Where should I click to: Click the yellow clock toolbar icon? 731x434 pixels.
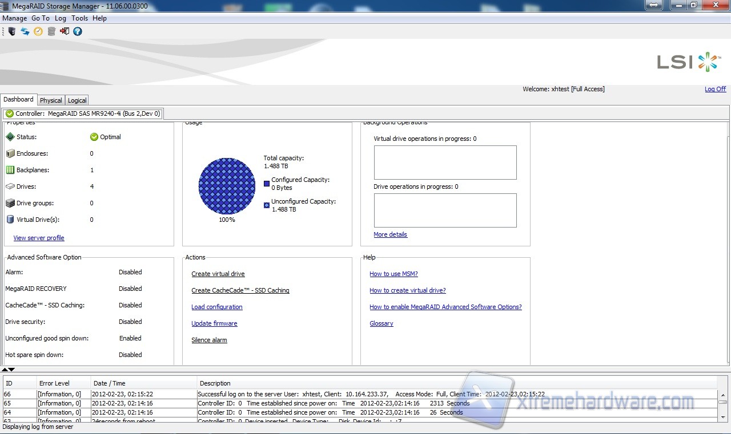point(38,31)
